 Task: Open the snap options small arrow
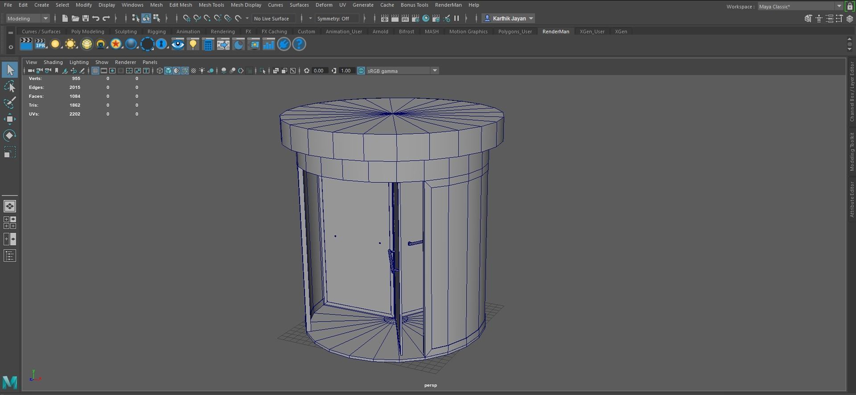tap(247, 18)
